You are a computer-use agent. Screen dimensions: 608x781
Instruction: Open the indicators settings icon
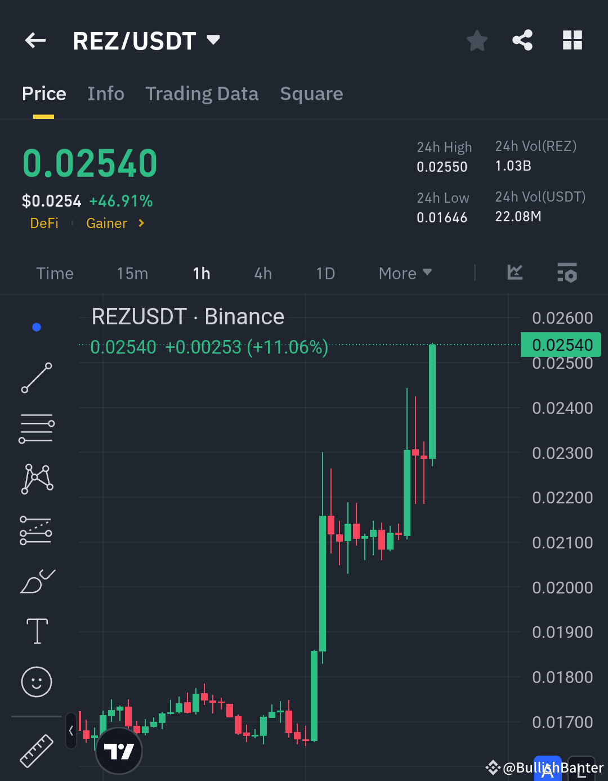567,273
